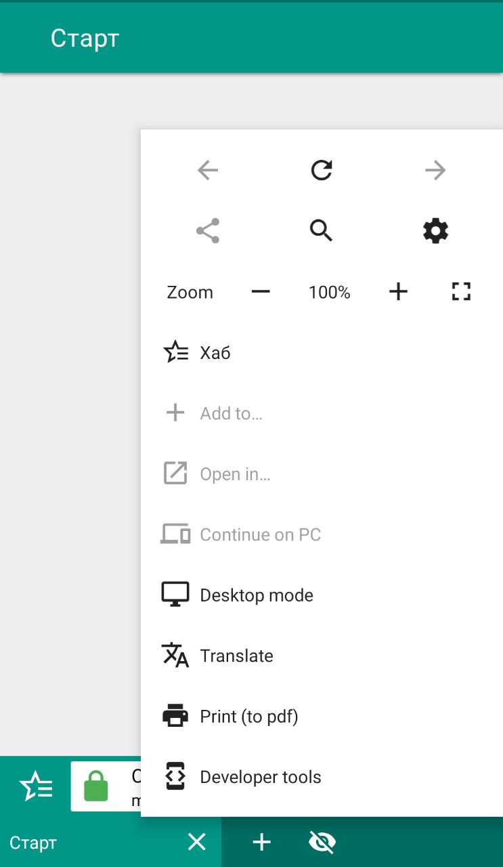The image size is (503, 867).
Task: Toggle incognito crossed-eye icon
Action: [x=322, y=843]
